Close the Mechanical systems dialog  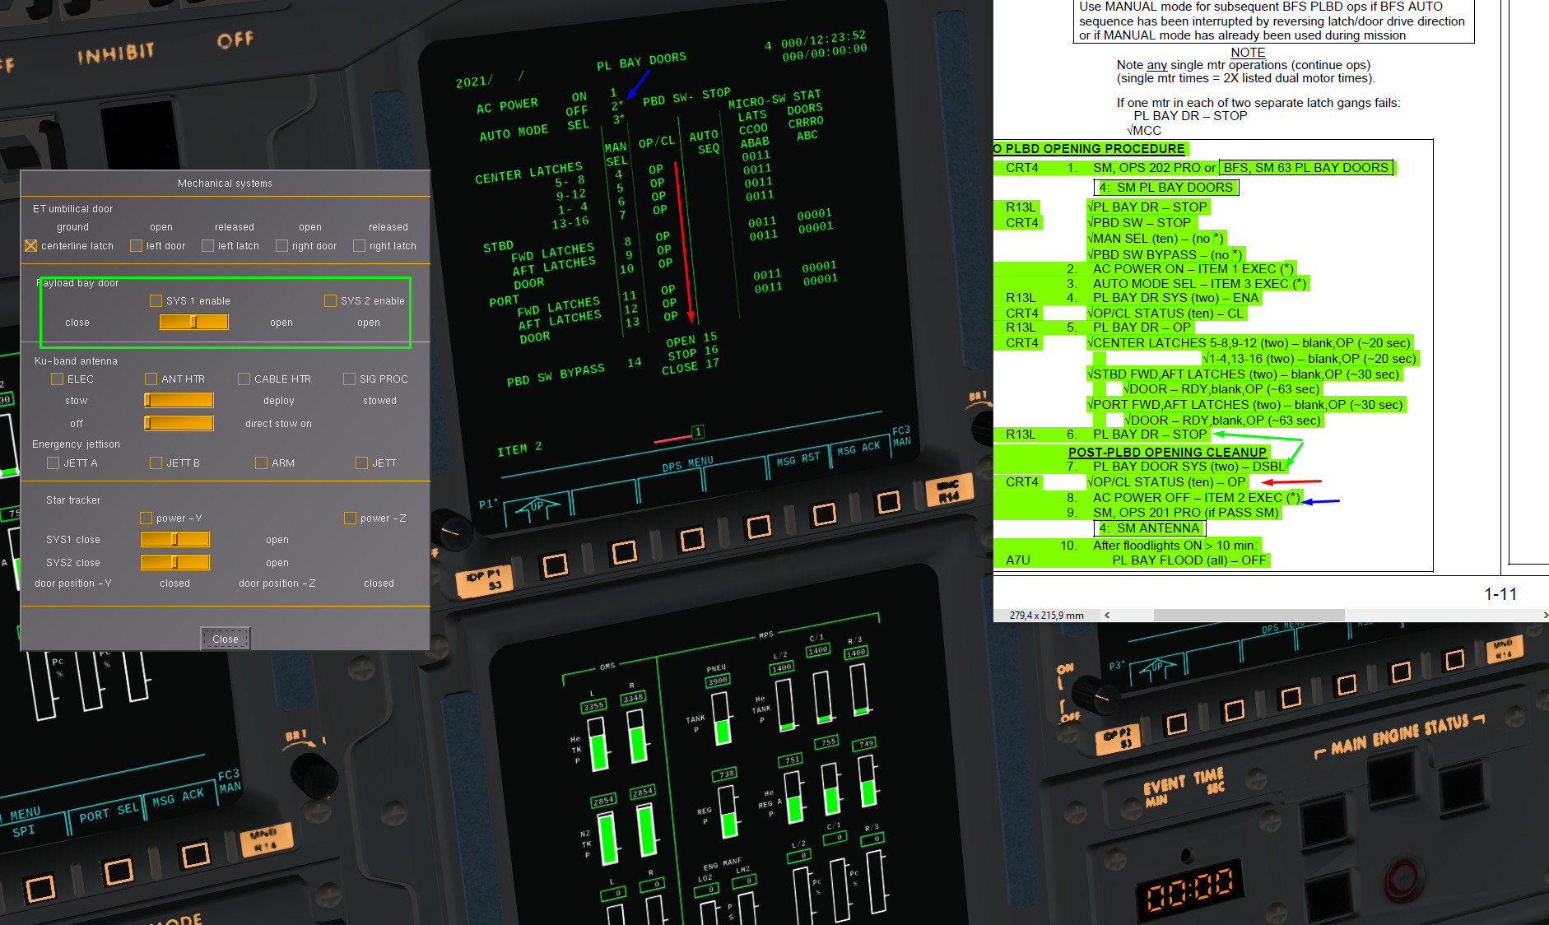[226, 639]
